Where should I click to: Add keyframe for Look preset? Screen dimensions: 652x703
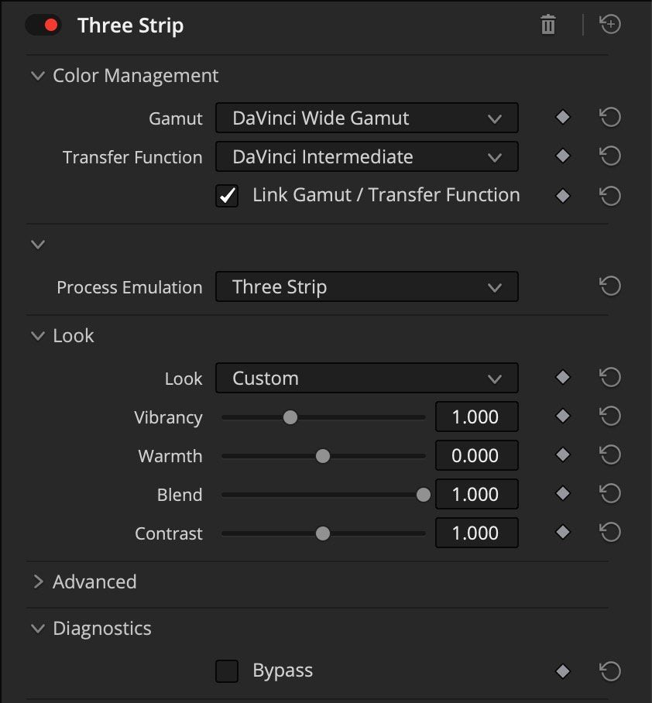[563, 377]
